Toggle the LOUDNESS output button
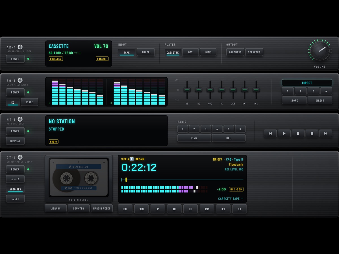 (235, 52)
